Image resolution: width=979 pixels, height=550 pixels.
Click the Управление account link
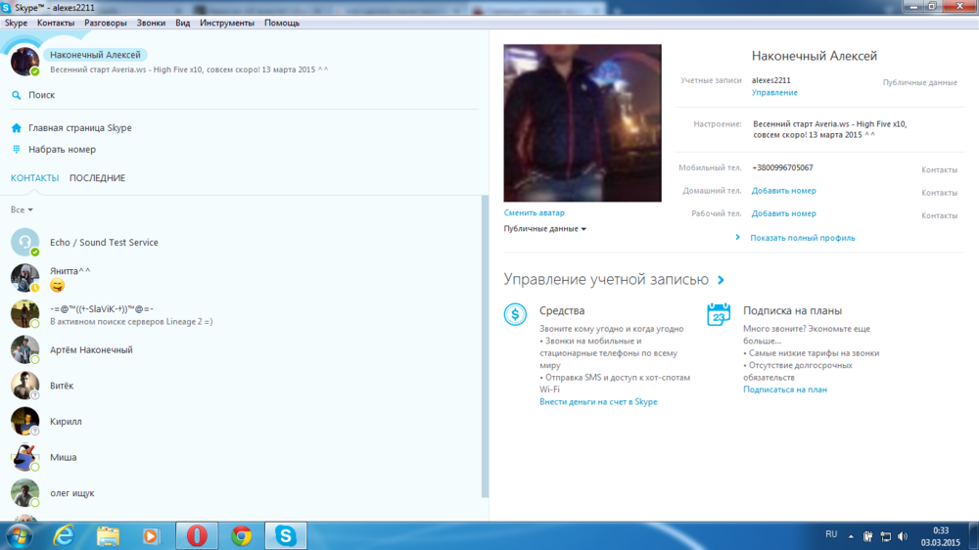tap(774, 92)
